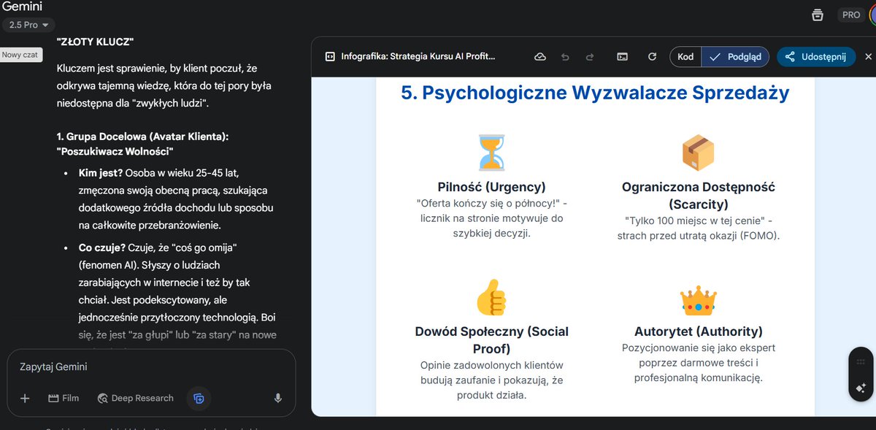
Task: Switch to the Podgląd tab
Action: click(735, 56)
